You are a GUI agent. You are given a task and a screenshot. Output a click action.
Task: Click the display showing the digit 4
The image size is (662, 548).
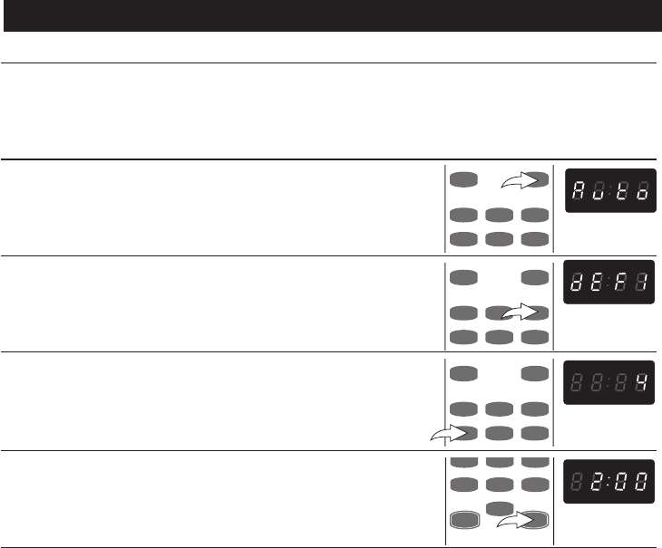[609, 380]
